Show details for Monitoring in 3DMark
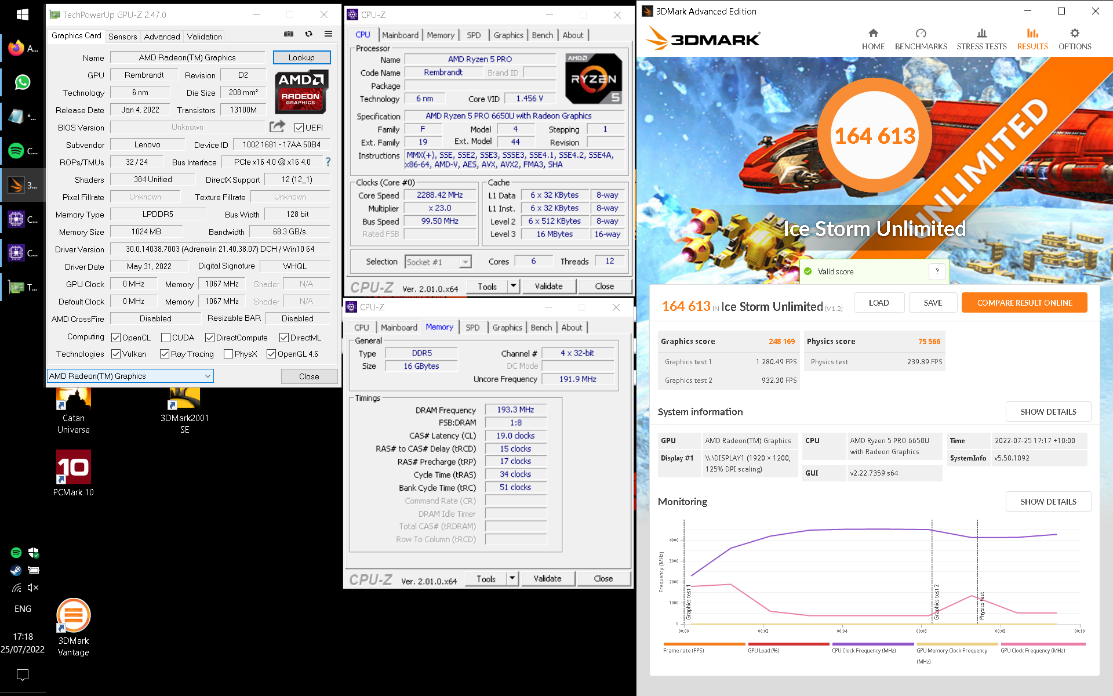Viewport: 1113px width, 696px height. [x=1048, y=502]
